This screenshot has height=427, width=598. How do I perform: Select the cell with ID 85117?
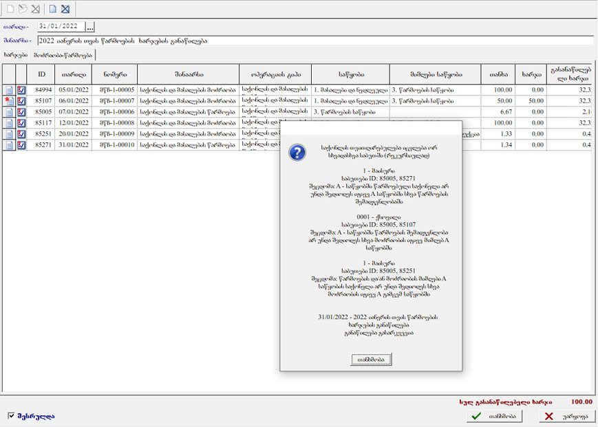click(41, 123)
